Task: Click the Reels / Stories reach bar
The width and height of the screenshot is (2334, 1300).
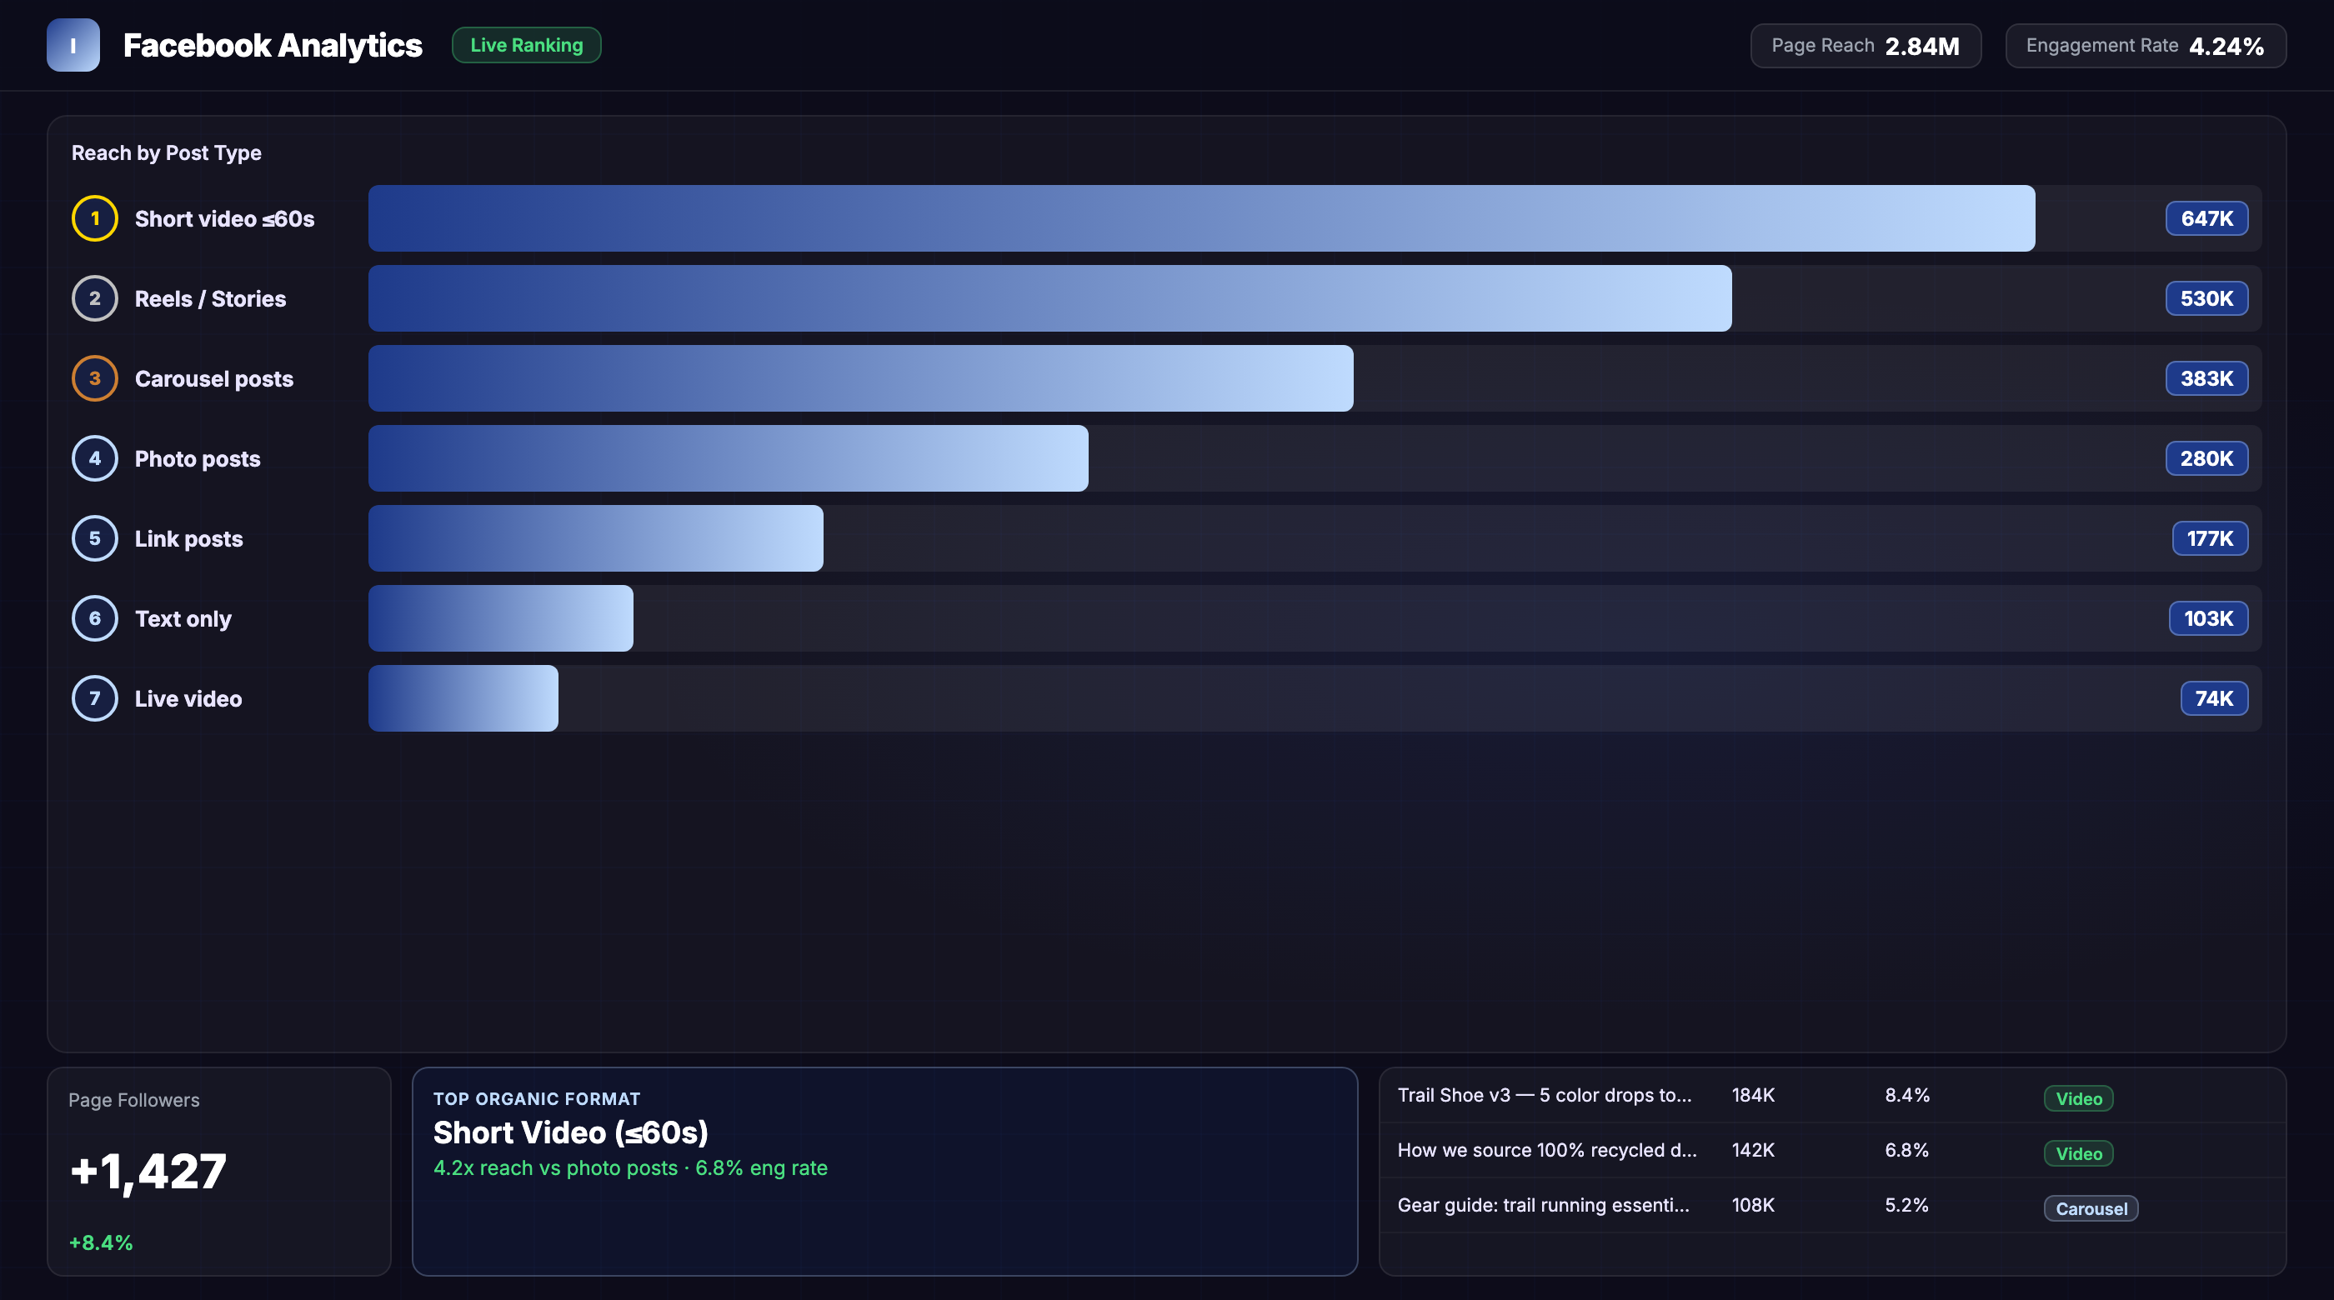Action: pos(1050,298)
